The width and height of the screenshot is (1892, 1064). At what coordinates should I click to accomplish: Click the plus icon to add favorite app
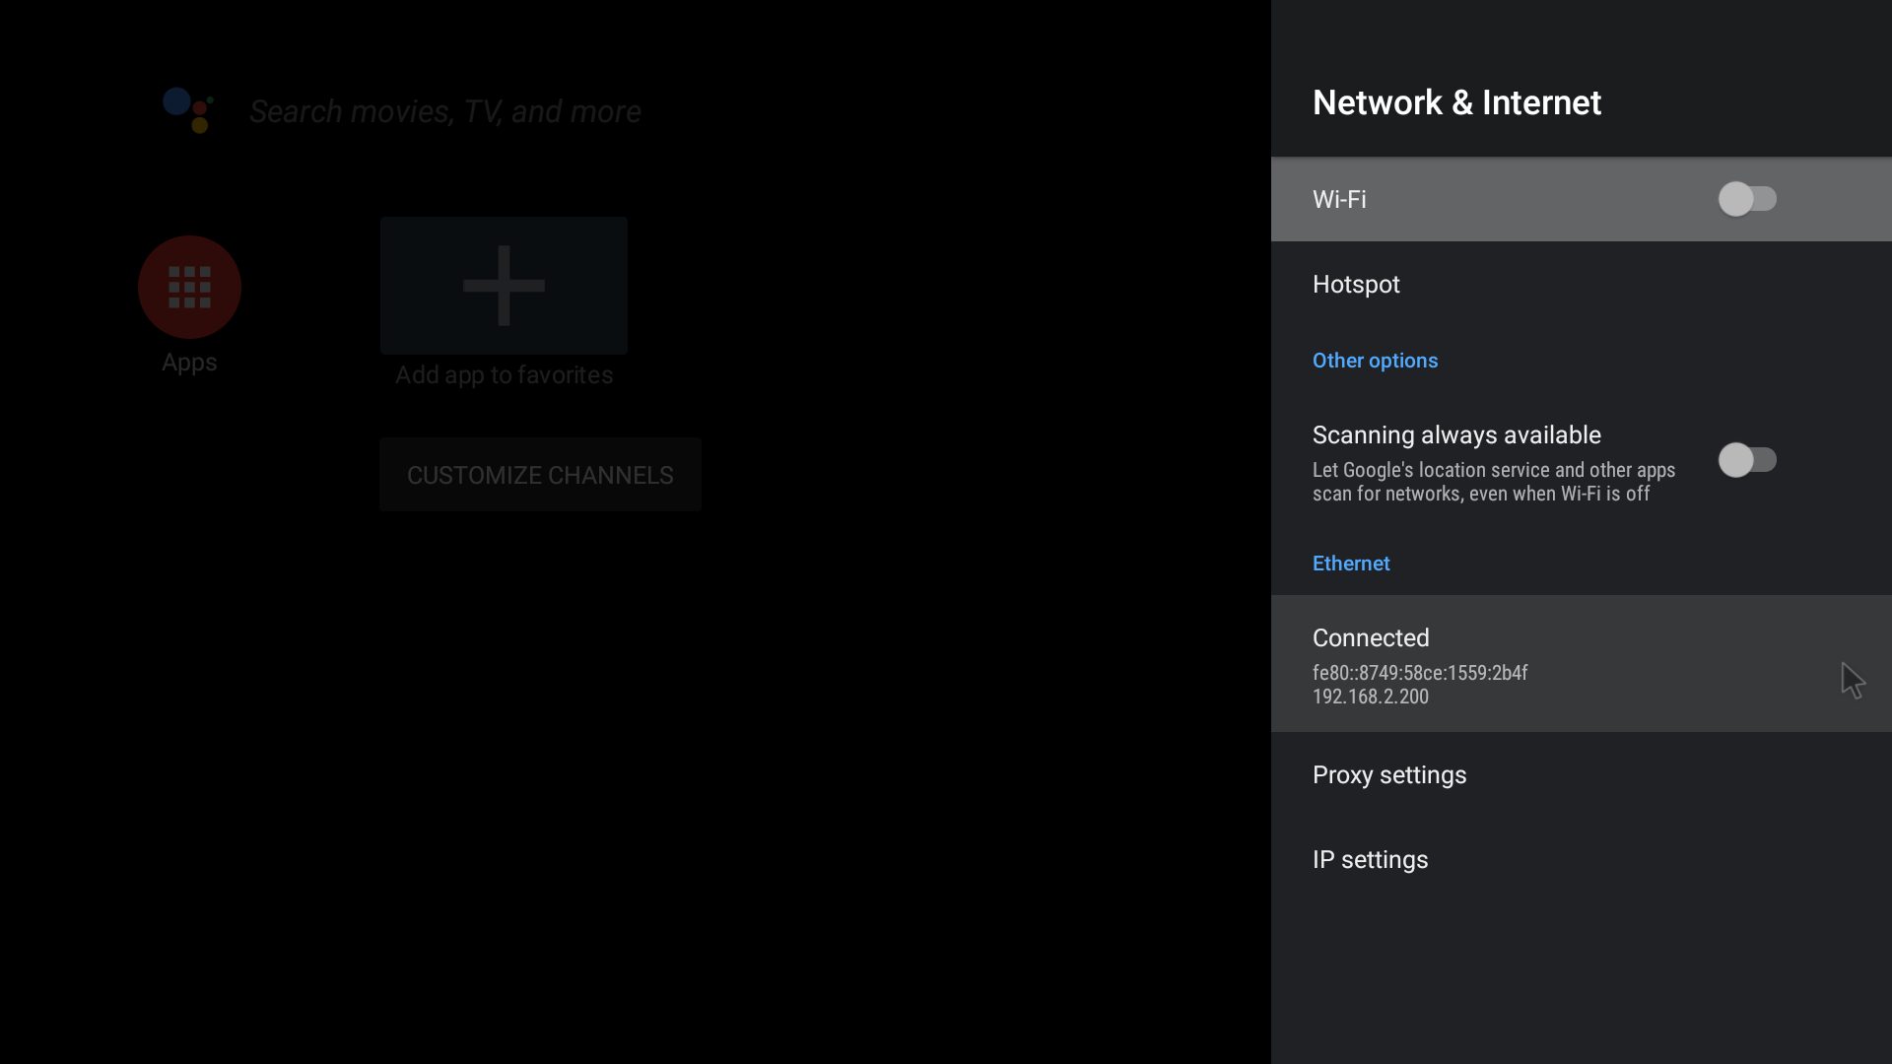tap(504, 285)
